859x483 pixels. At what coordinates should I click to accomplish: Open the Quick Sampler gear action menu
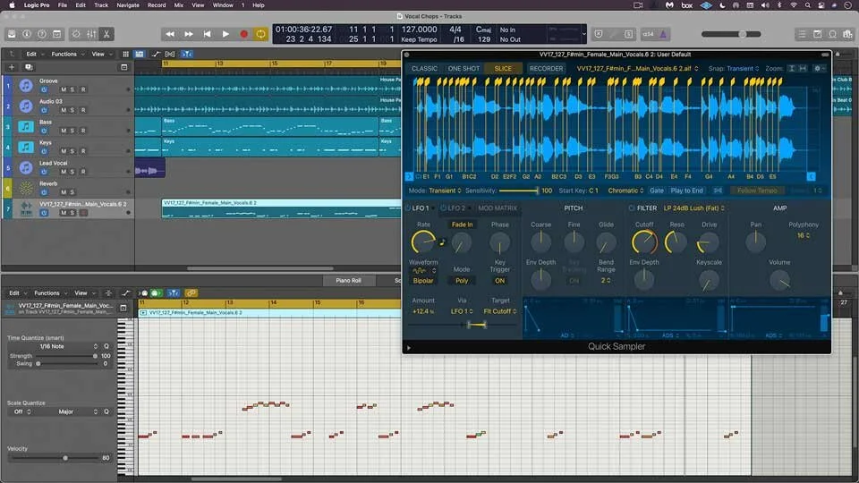(x=820, y=69)
